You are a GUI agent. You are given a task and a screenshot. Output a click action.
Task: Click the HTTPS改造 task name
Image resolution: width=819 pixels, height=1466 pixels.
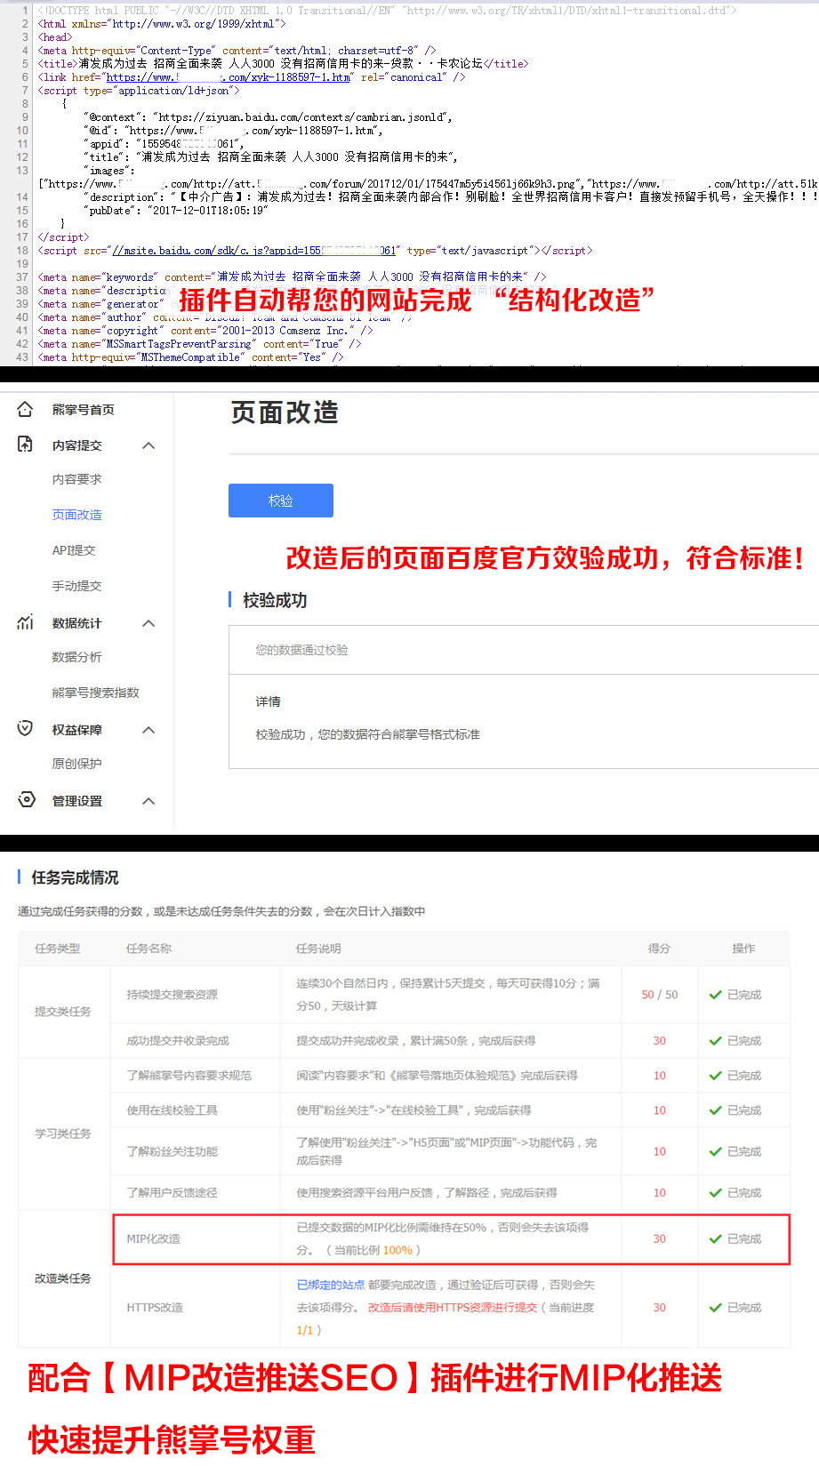155,1308
